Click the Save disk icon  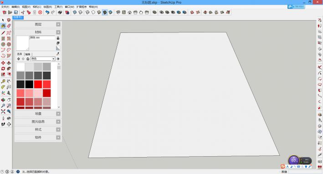point(16,12)
